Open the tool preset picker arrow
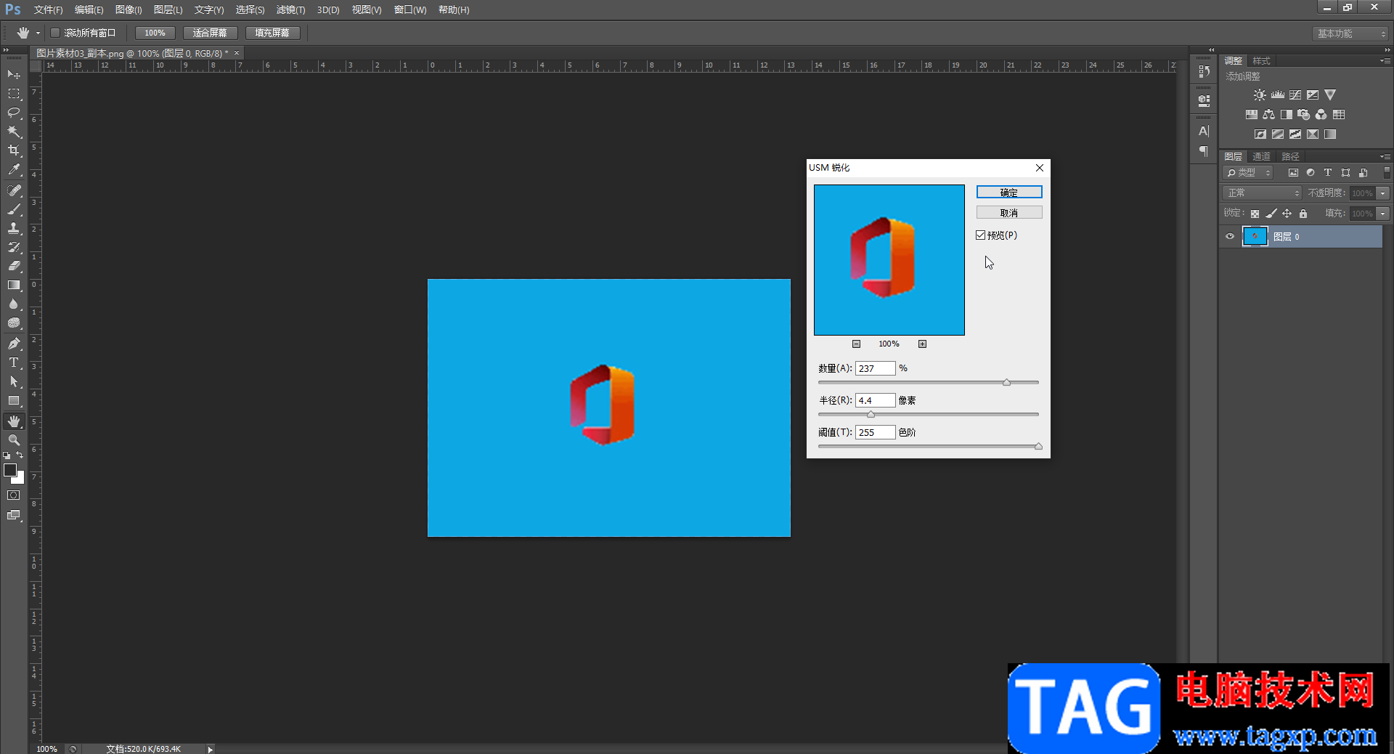 pos(38,33)
